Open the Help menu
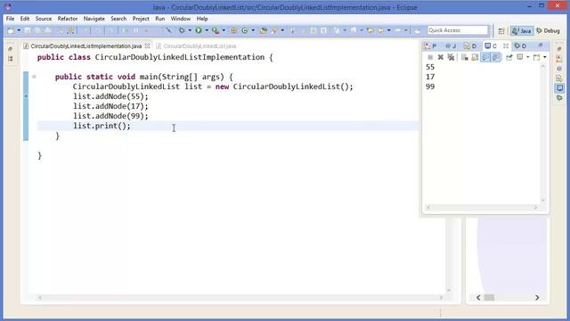The height and width of the screenshot is (321, 570). click(x=202, y=19)
